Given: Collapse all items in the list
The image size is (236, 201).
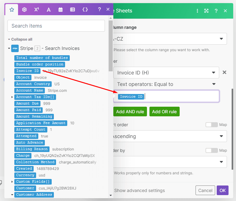Looking at the screenshot, I should (20, 39).
